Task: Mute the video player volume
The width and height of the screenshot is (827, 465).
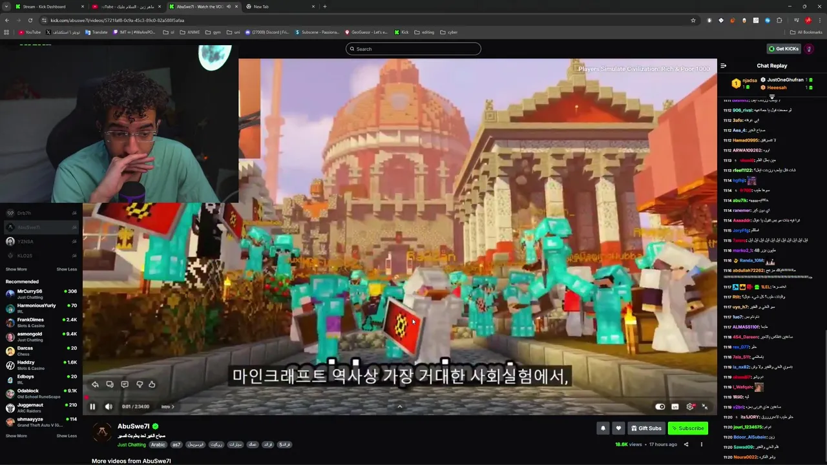Action: tap(109, 406)
